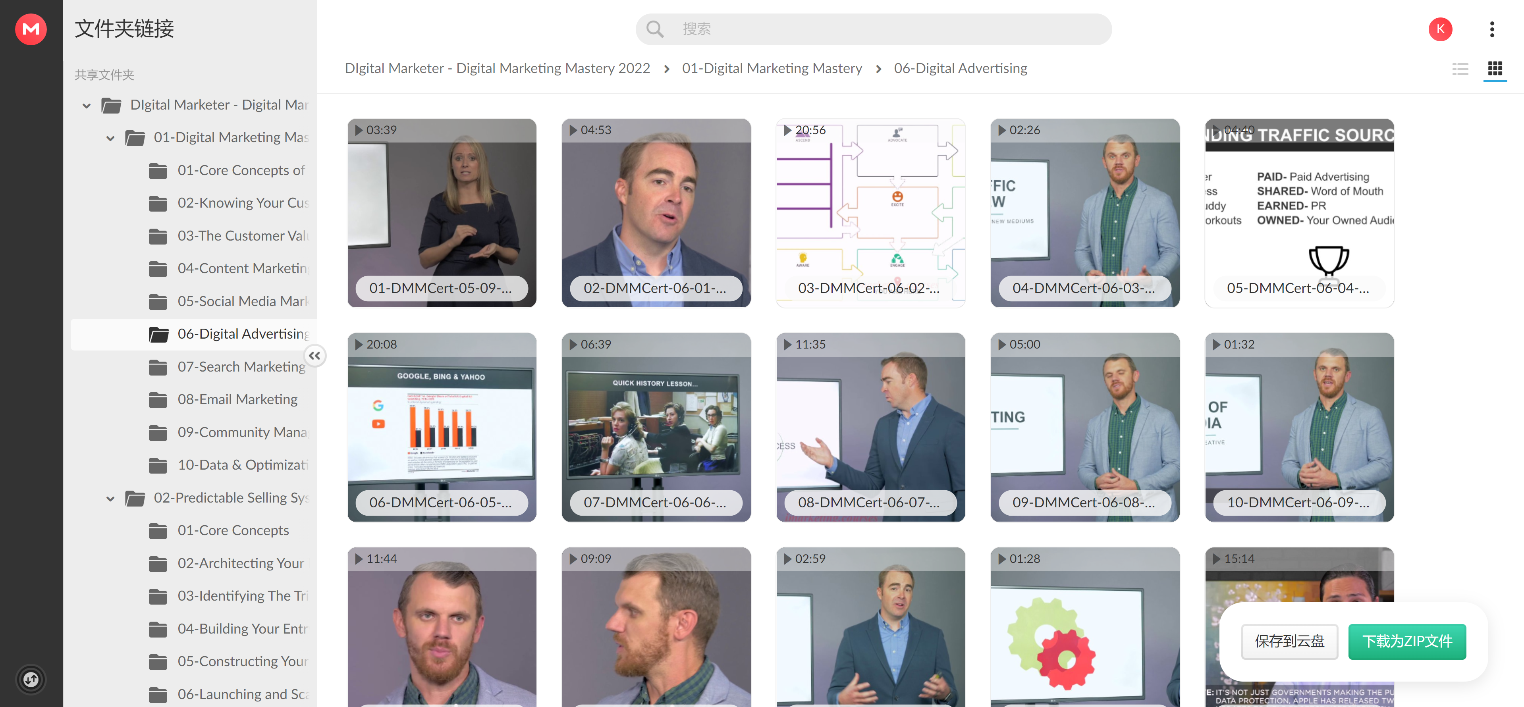
Task: Click breadcrumb arrow before 06-Digital Advertising
Action: click(878, 69)
